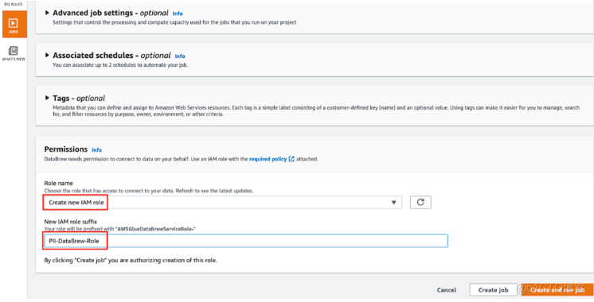
Task: Click Info link beside Associated schedules
Action: pos(180,56)
